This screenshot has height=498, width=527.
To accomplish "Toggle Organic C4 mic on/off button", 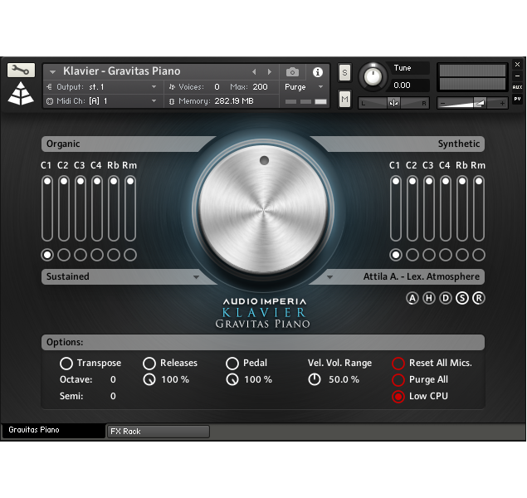I will [97, 255].
